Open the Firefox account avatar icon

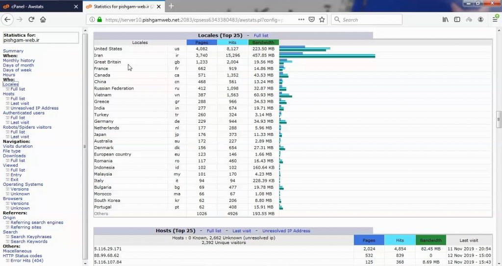click(x=480, y=20)
